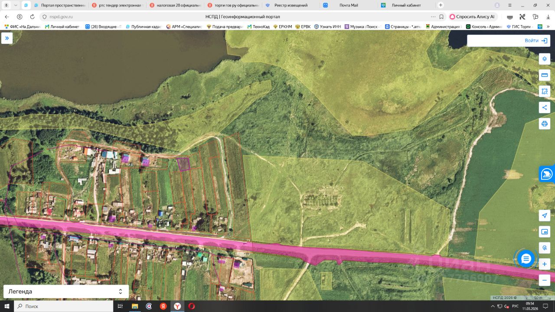Open ТехноКад bookmark
The width and height of the screenshot is (555, 312).
(258, 26)
